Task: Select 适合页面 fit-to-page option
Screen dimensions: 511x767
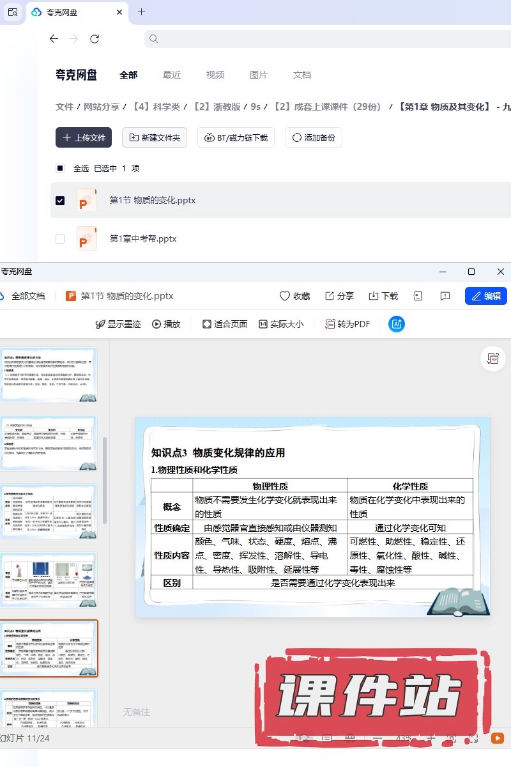Action: pyautogui.click(x=224, y=324)
